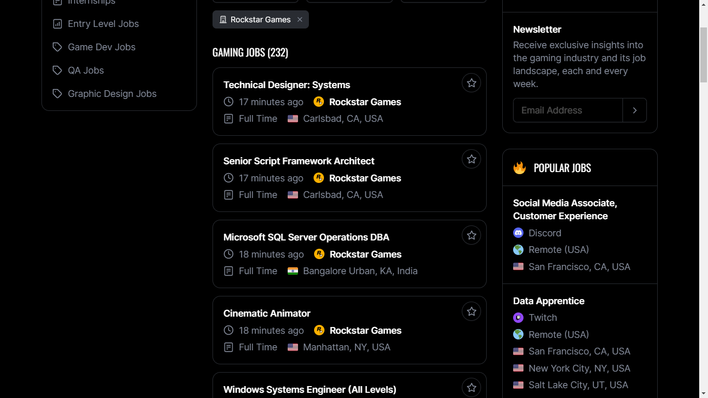
Task: Click the flag beside New York City, NY
Action: 518,368
